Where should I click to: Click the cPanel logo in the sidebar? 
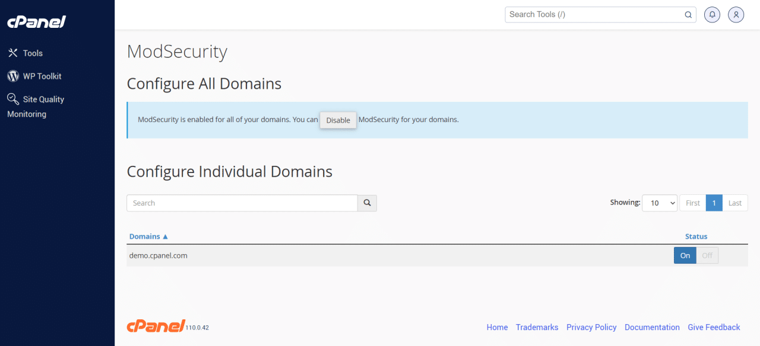[36, 22]
